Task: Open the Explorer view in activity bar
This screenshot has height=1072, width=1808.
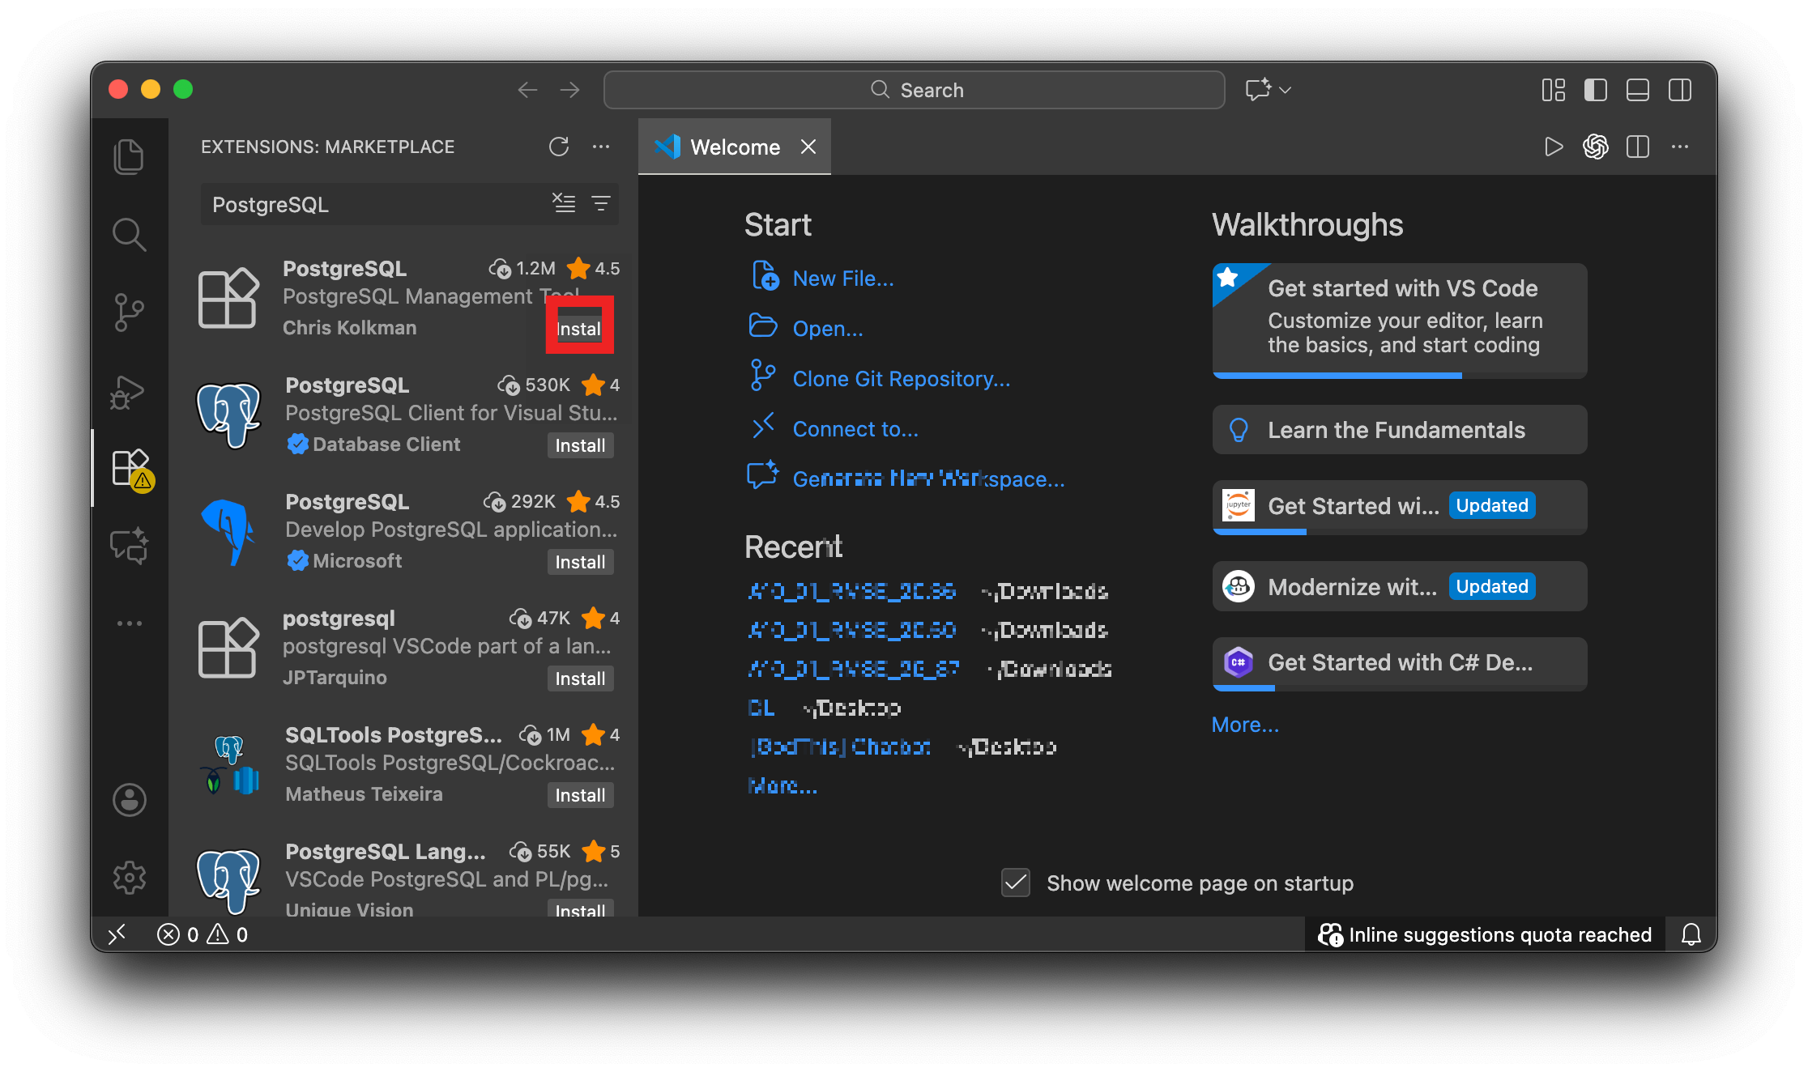Action: coord(129,156)
